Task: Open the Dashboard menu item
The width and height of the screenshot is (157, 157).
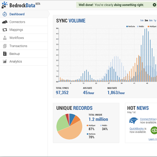Action: [x=24, y=14]
